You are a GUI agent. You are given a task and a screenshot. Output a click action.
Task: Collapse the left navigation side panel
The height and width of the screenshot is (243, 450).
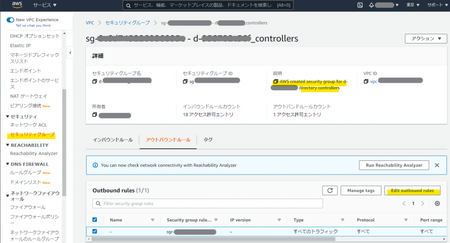(70, 53)
